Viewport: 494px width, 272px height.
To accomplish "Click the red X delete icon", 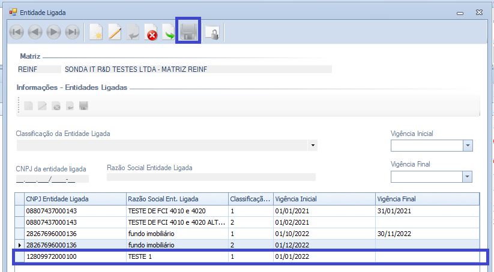I will pyautogui.click(x=152, y=34).
